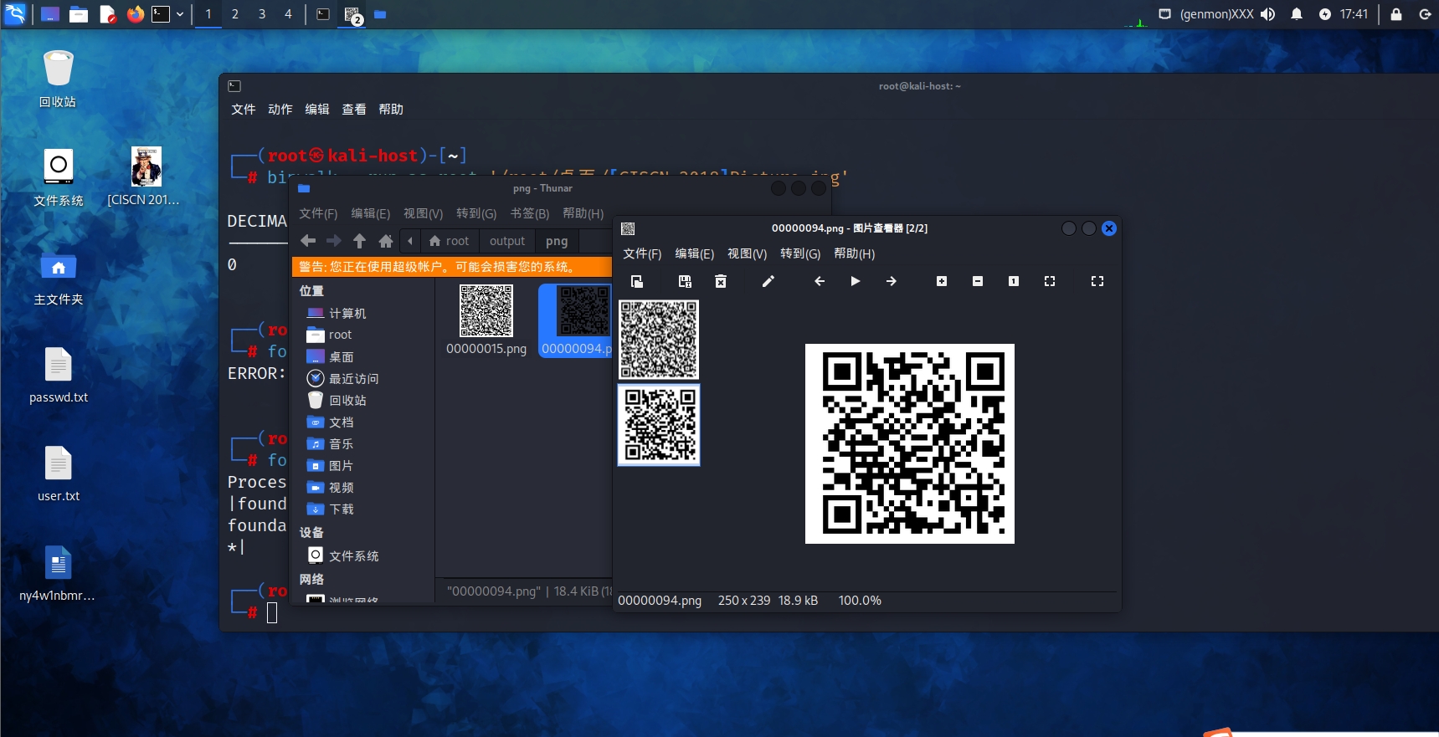This screenshot has height=737, width=1439.
Task: Open 编辑(E) menu in image viewer
Action: coord(695,253)
